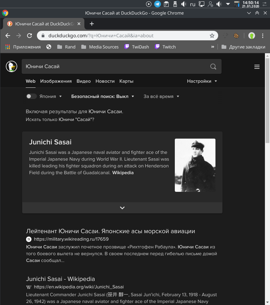Expand the Junichi Sasai info card chevron
The image size is (270, 305).
(x=122, y=208)
